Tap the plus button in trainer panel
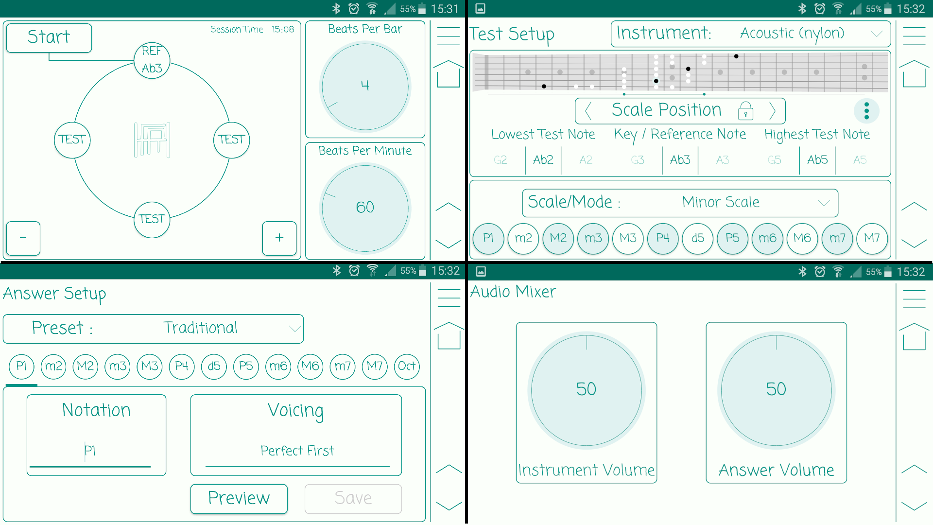Viewport: 933px width, 525px height. tap(279, 238)
